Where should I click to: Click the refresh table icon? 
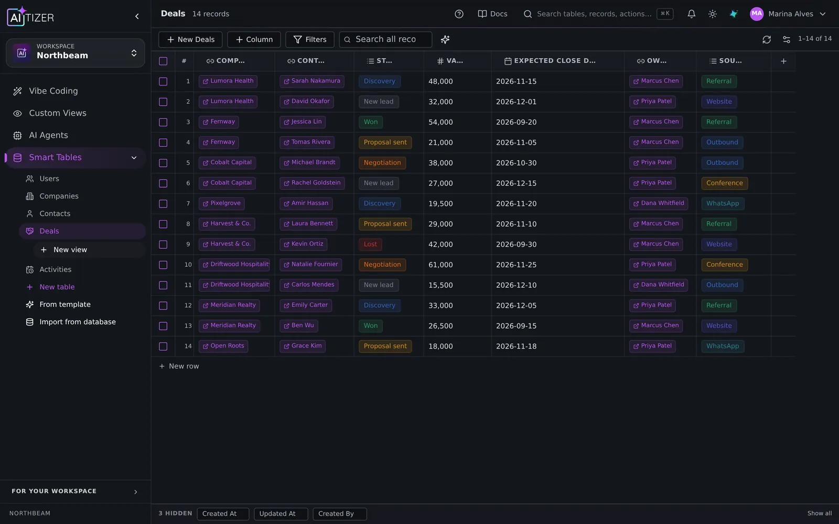(766, 39)
